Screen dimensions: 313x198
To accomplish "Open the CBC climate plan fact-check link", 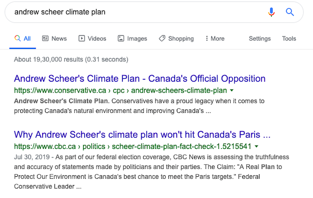I will [x=142, y=135].
